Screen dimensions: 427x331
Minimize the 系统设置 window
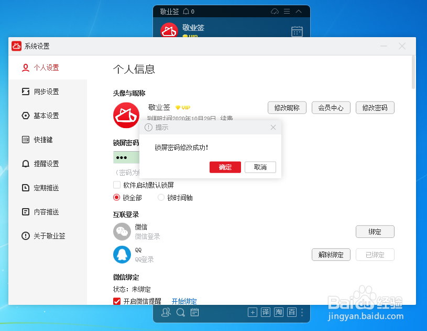point(384,46)
